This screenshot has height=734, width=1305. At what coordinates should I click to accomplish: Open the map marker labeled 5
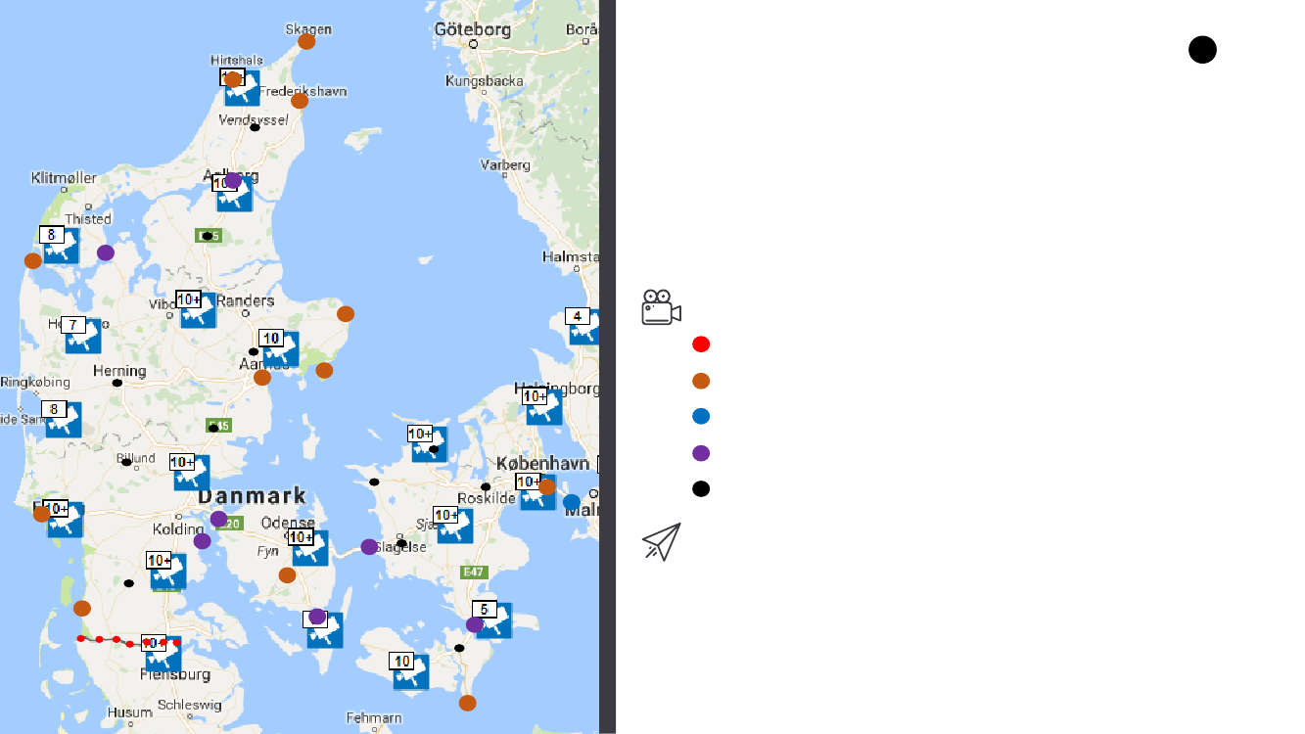pyautogui.click(x=492, y=619)
